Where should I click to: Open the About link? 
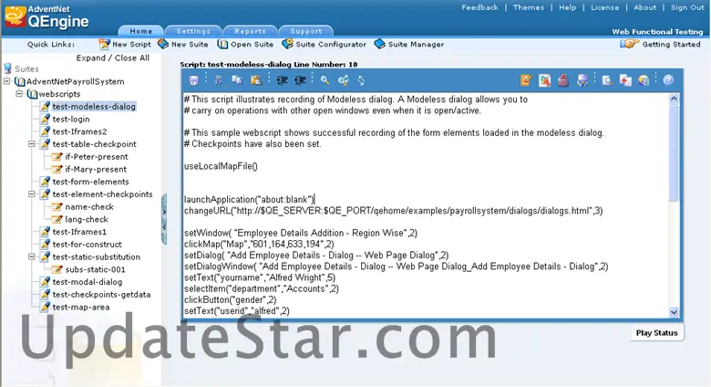(645, 7)
